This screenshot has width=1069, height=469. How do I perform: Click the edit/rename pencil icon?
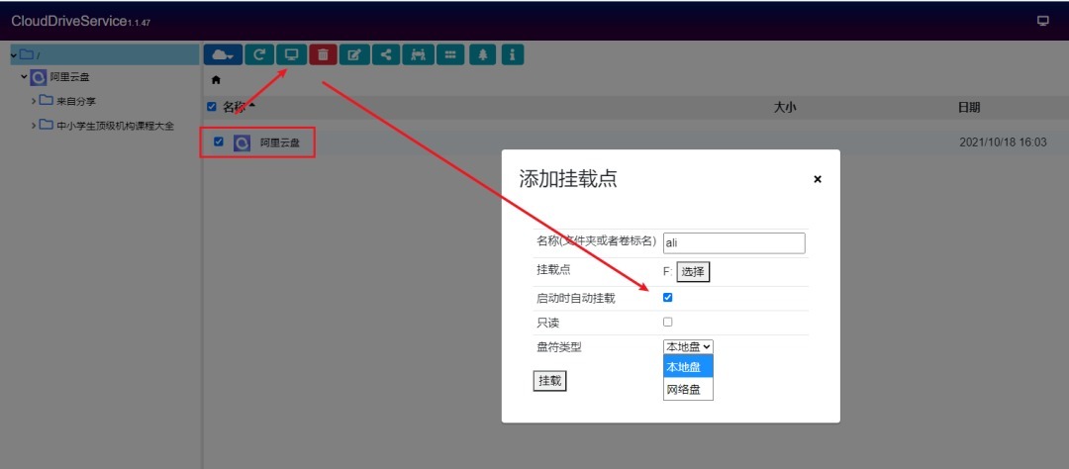(x=354, y=55)
